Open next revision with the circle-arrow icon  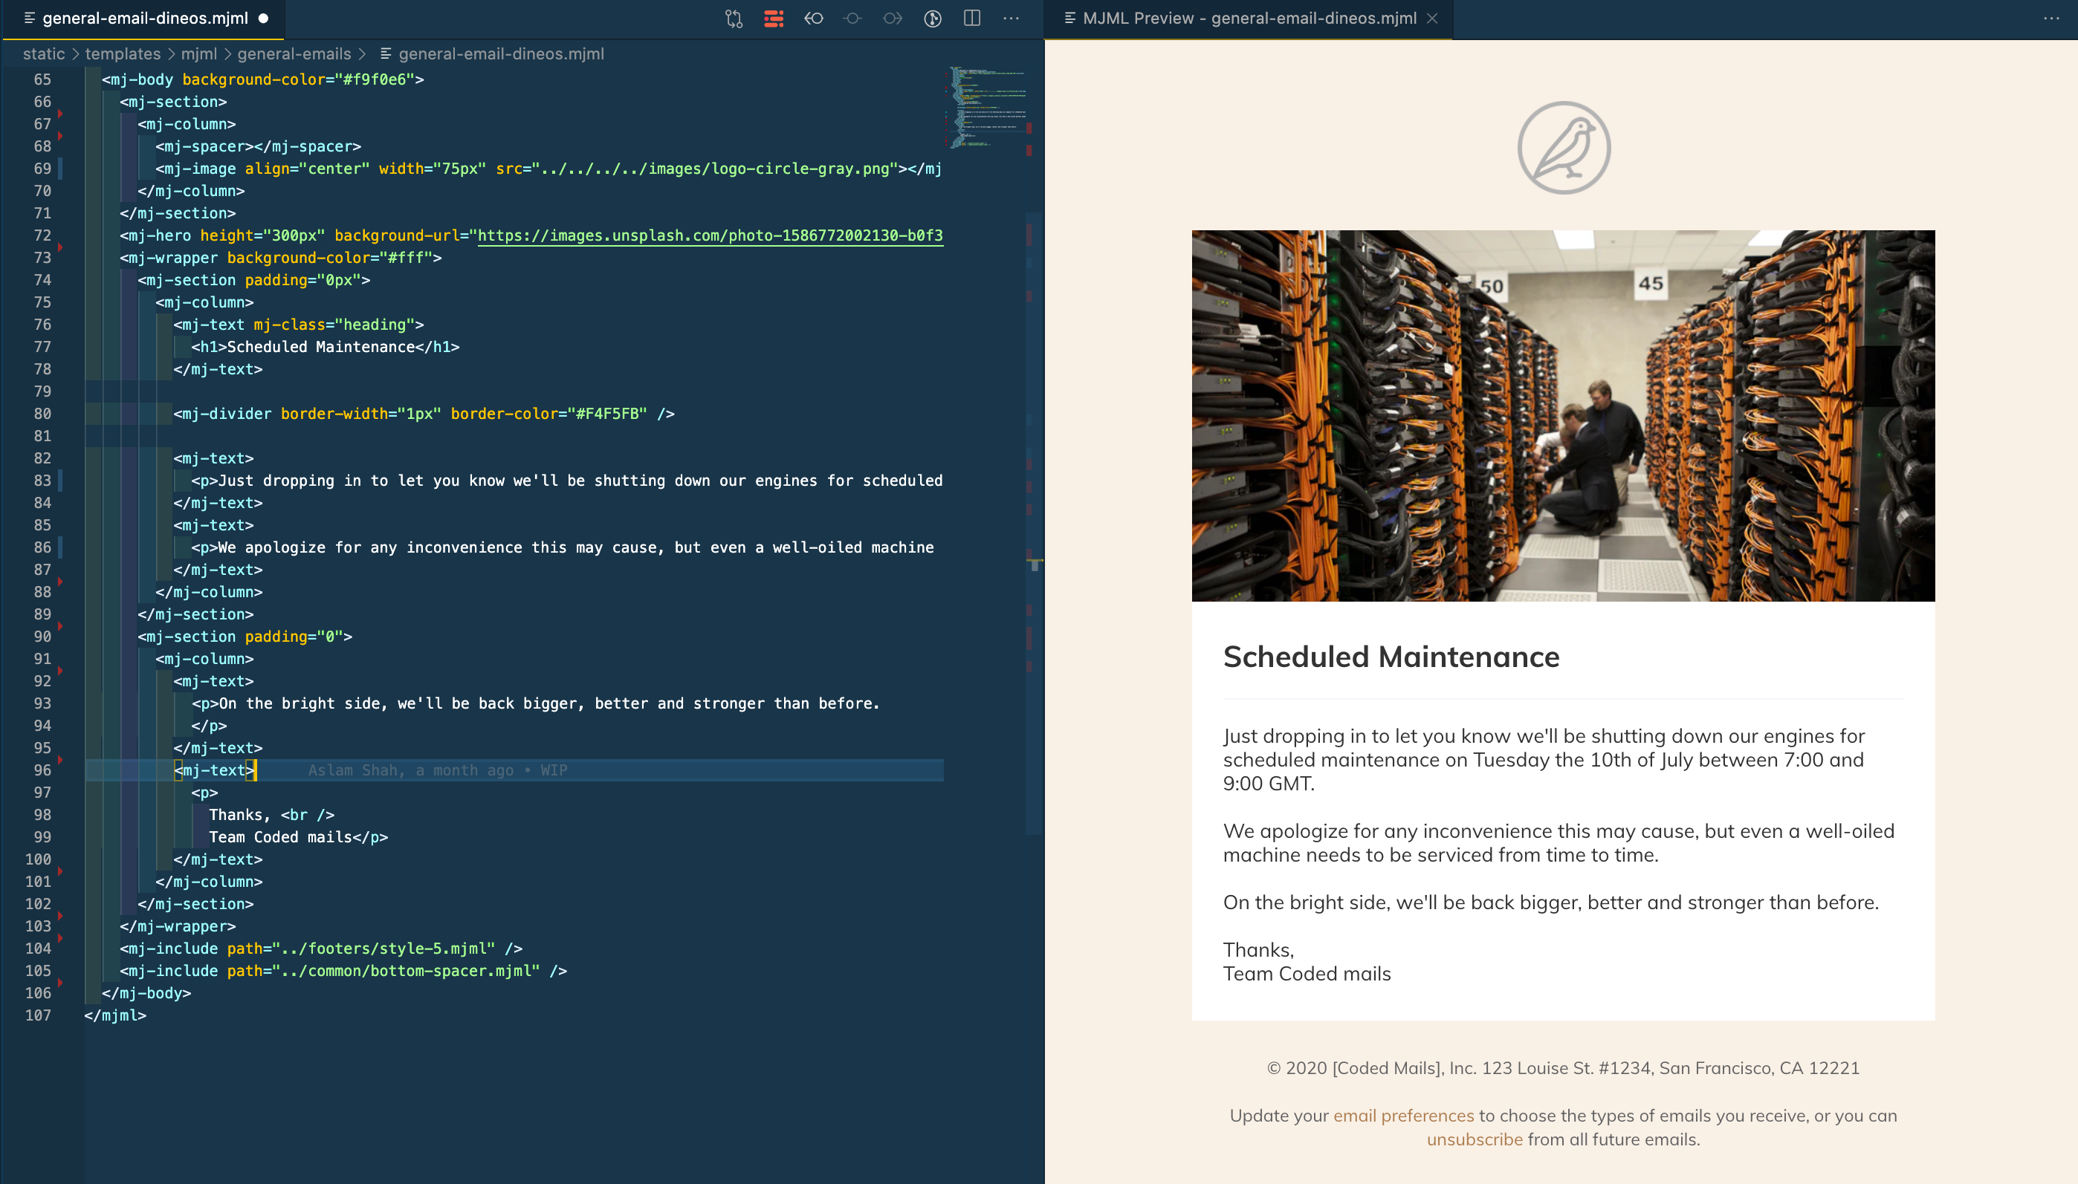[893, 18]
